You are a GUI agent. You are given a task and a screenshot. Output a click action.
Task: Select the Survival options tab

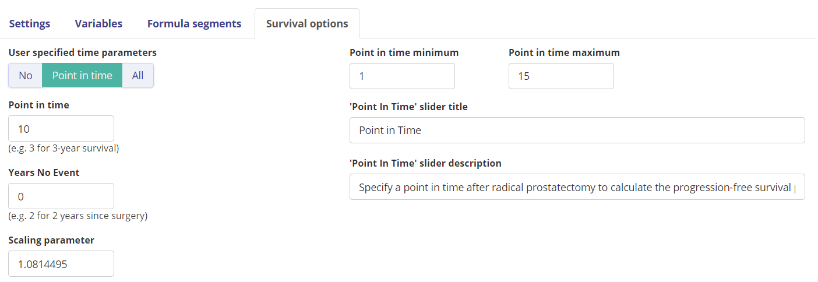point(307,24)
